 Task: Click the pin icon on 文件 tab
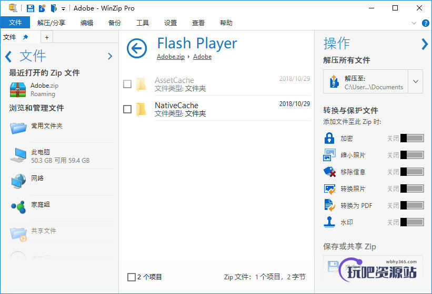click(x=25, y=37)
